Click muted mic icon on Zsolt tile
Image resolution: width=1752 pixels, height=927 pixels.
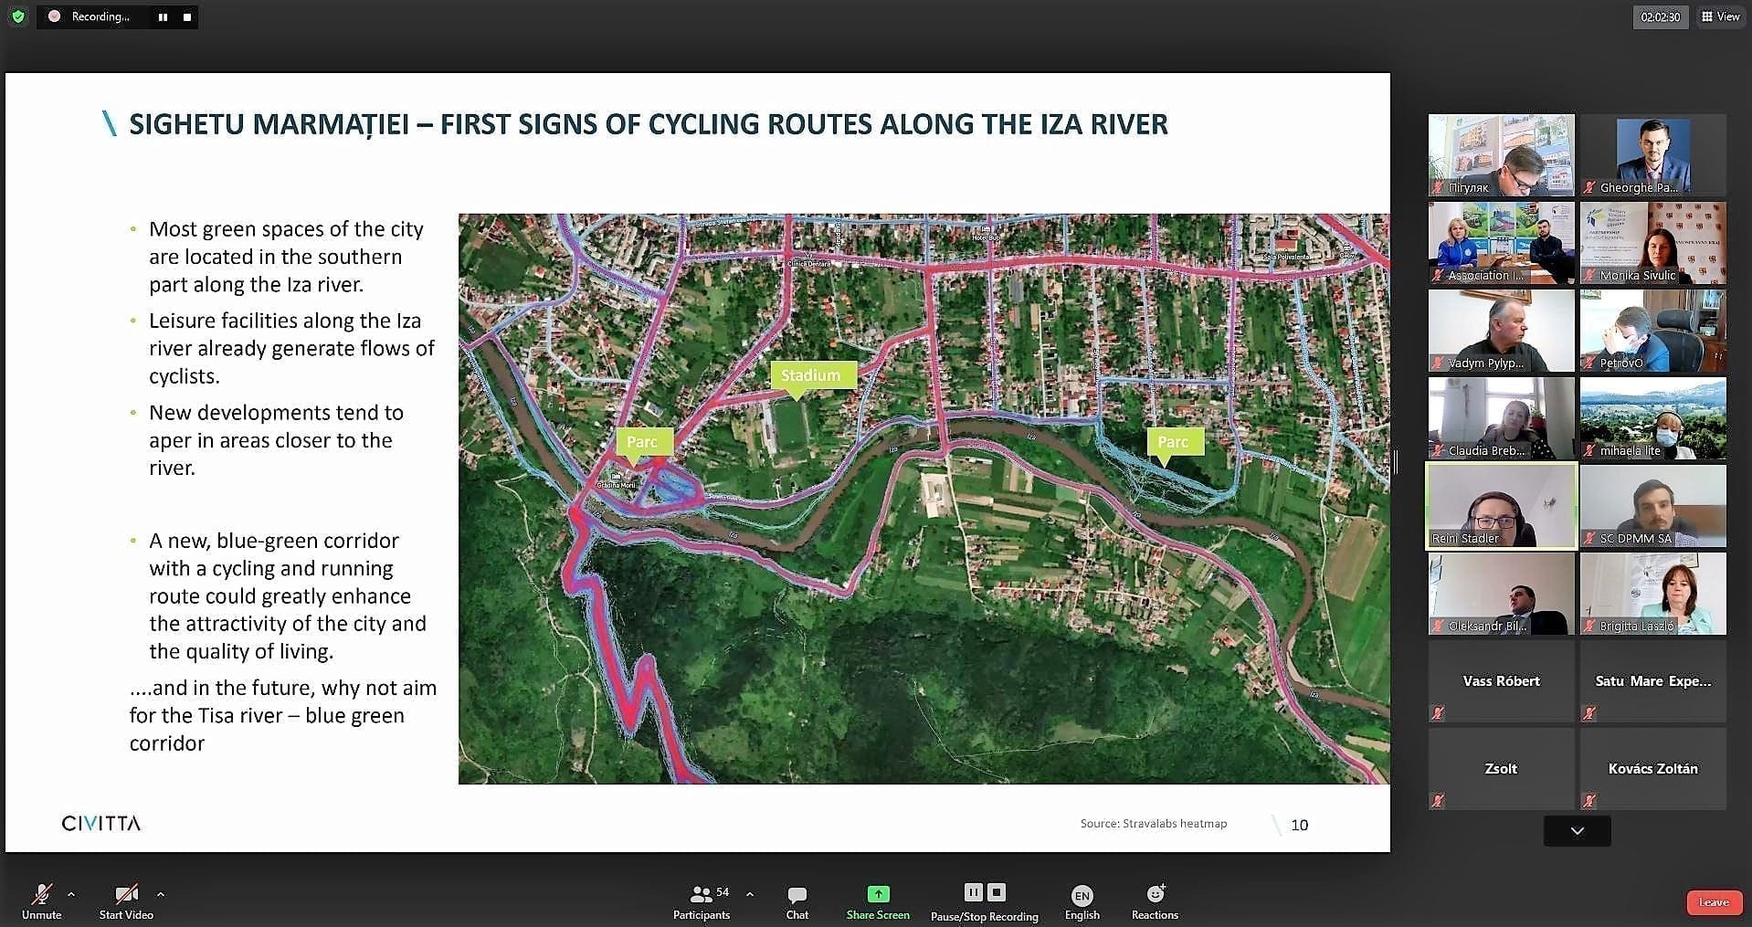[1438, 800]
